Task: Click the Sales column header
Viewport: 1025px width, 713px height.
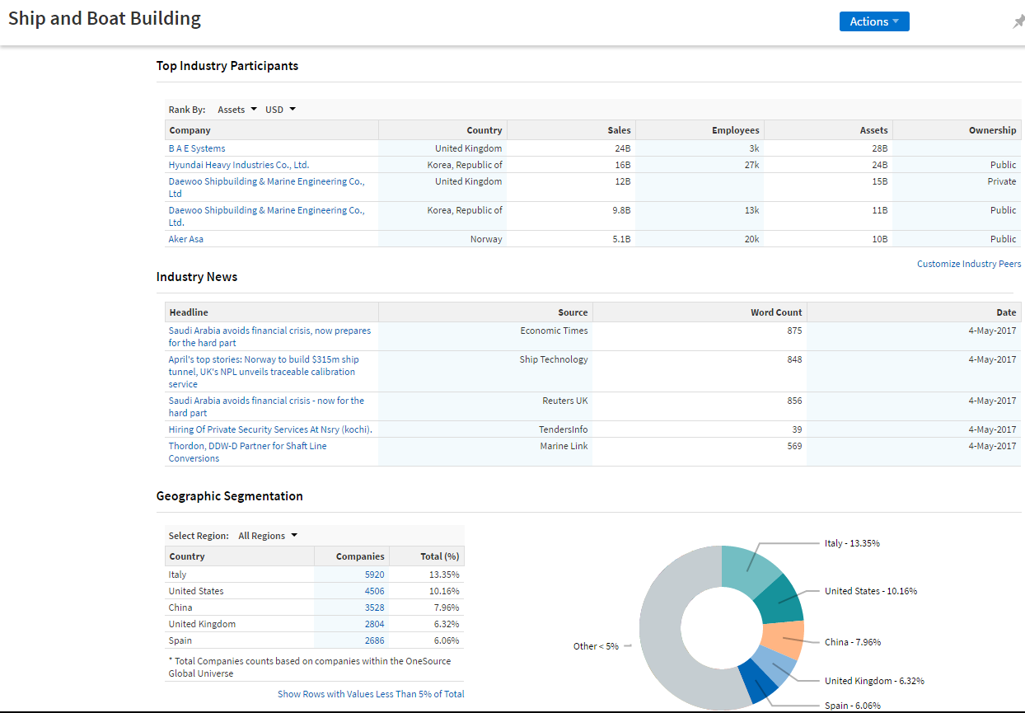Action: click(571, 130)
